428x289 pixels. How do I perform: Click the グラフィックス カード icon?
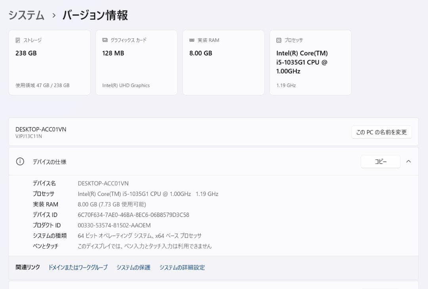click(x=104, y=40)
